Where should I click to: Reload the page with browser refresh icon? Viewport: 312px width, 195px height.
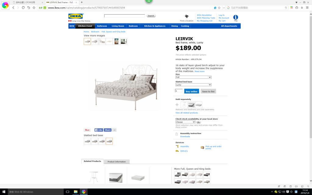pos(23,8)
